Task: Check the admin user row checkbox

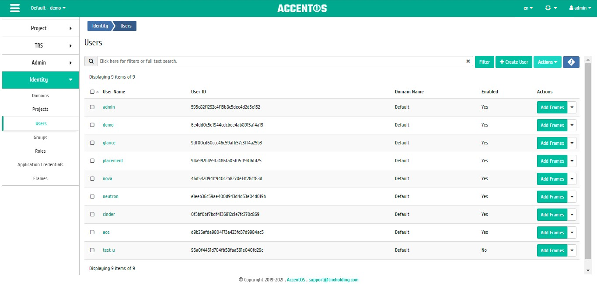Action: pos(92,107)
